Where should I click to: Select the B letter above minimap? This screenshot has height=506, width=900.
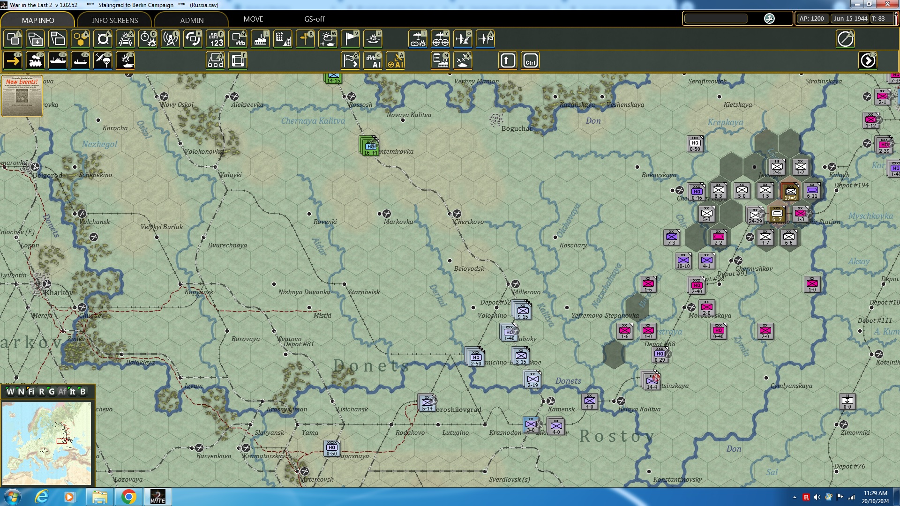click(83, 392)
